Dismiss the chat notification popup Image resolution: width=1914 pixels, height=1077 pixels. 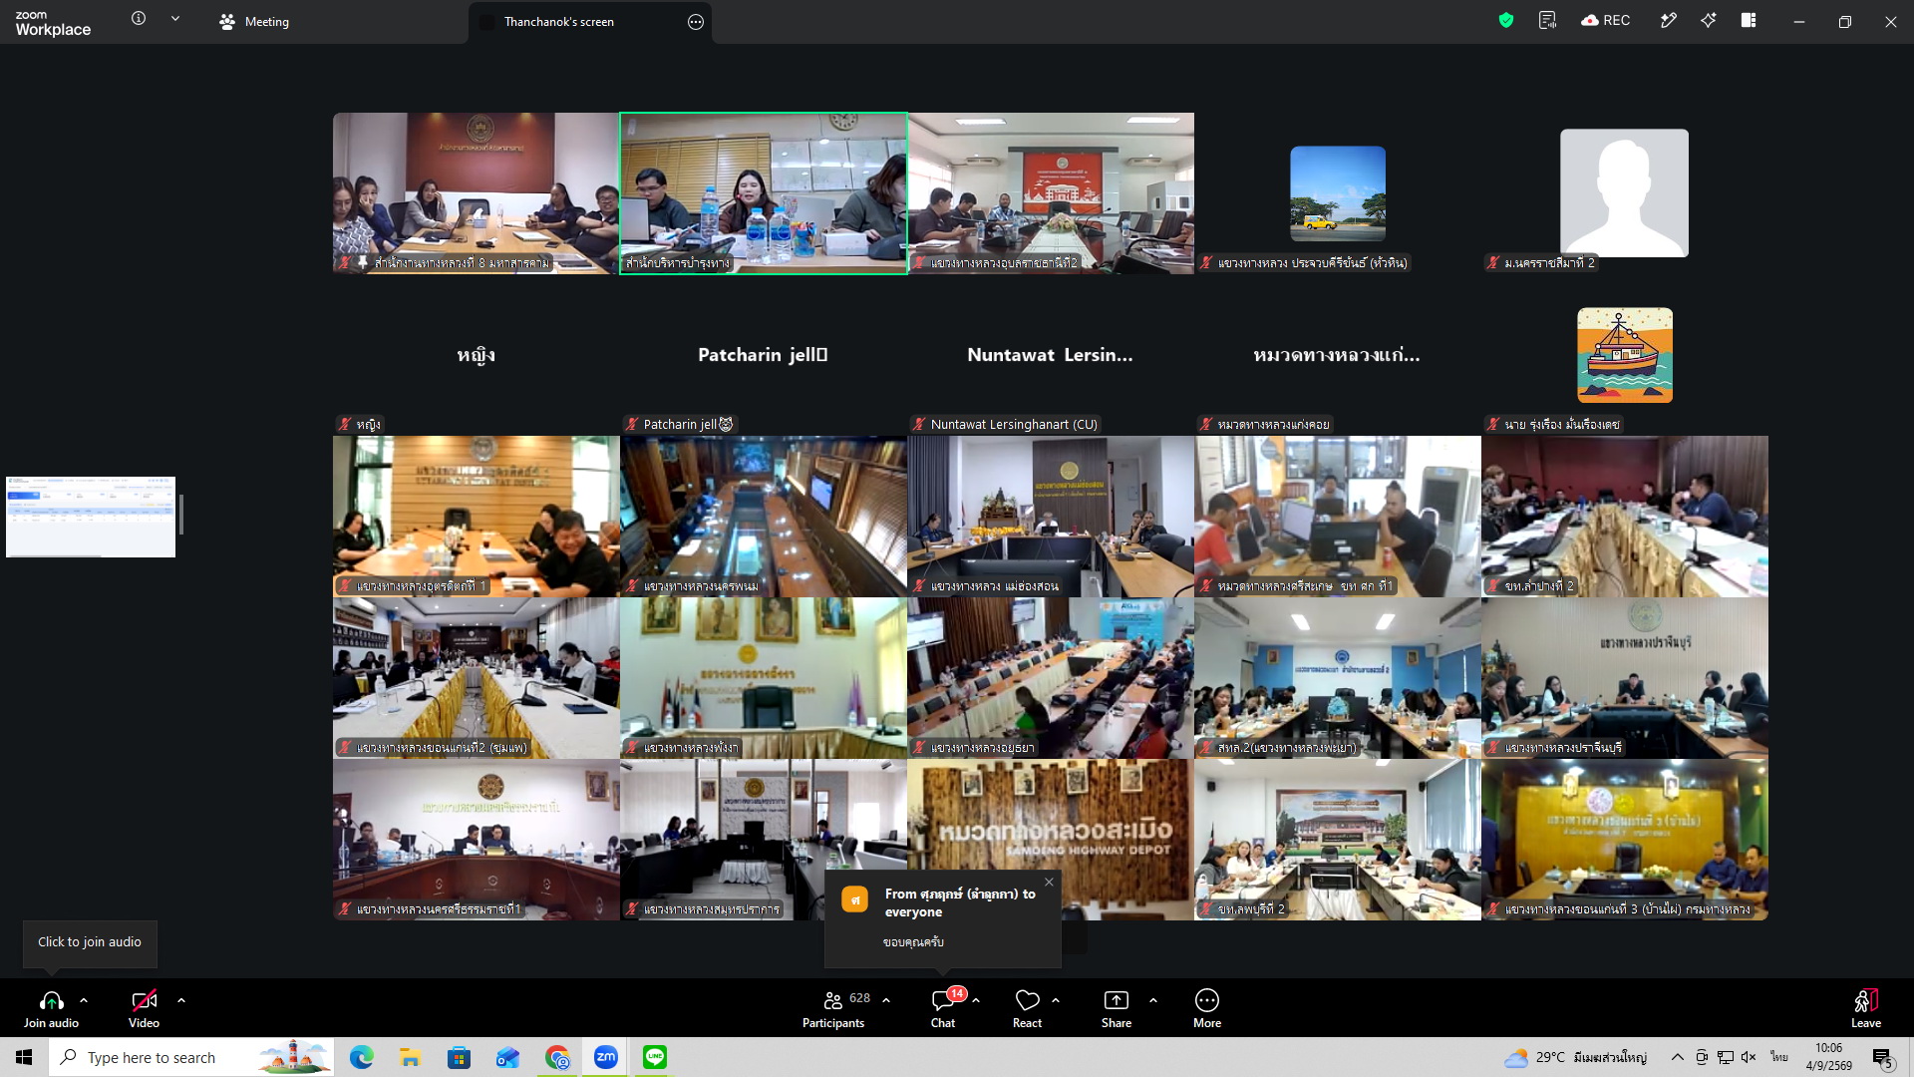coord(1049,883)
